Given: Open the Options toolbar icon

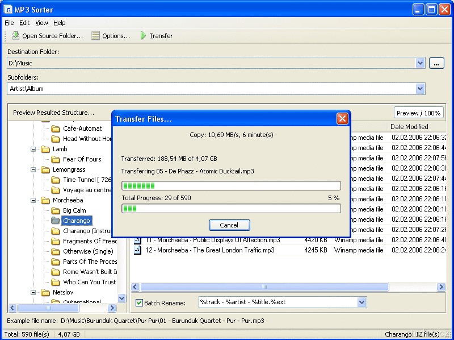Looking at the screenshot, I should coord(96,36).
